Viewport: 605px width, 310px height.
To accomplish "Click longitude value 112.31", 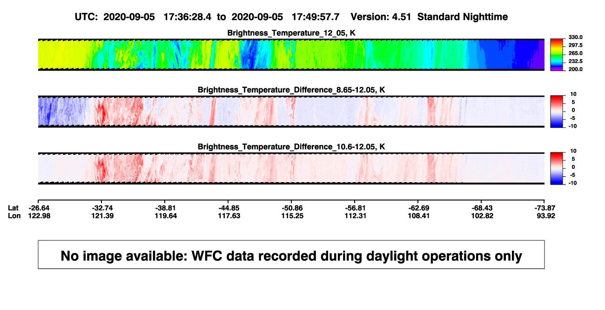I will (355, 216).
